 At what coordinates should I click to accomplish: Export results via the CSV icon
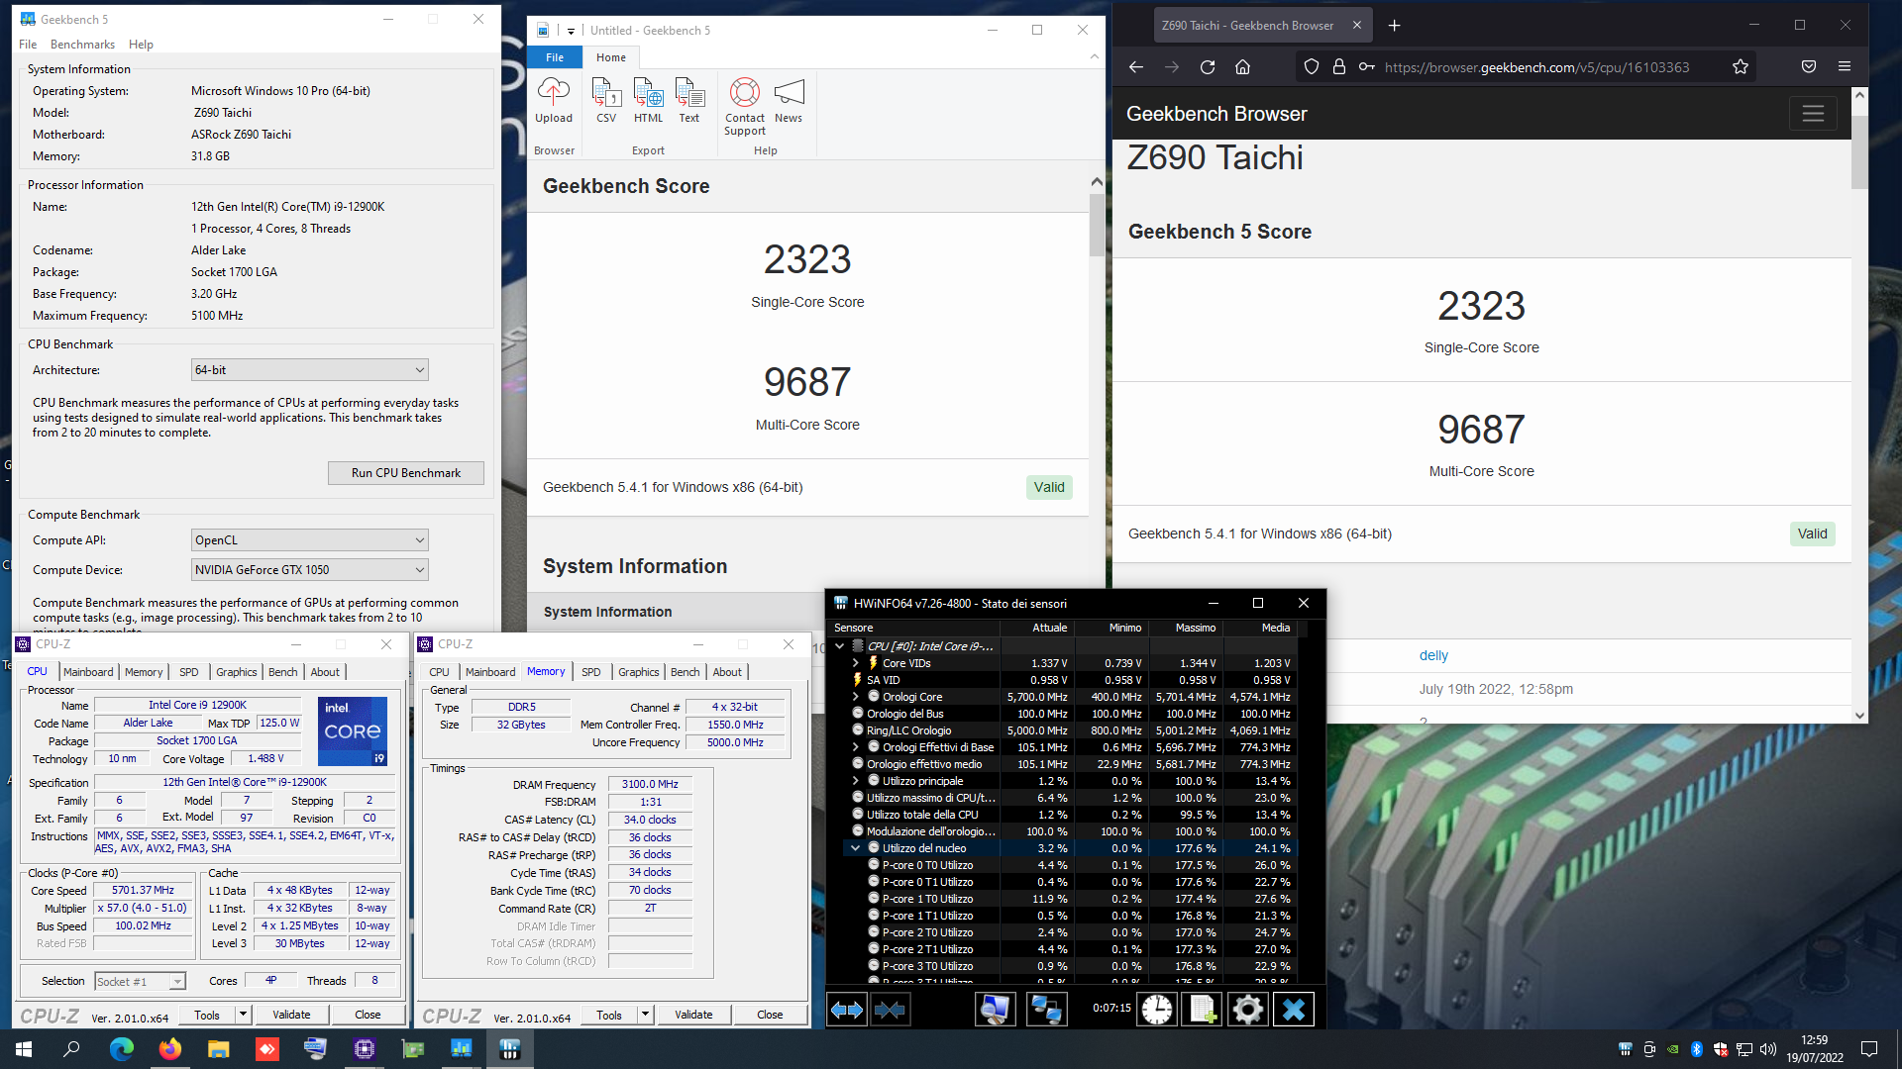point(606,101)
